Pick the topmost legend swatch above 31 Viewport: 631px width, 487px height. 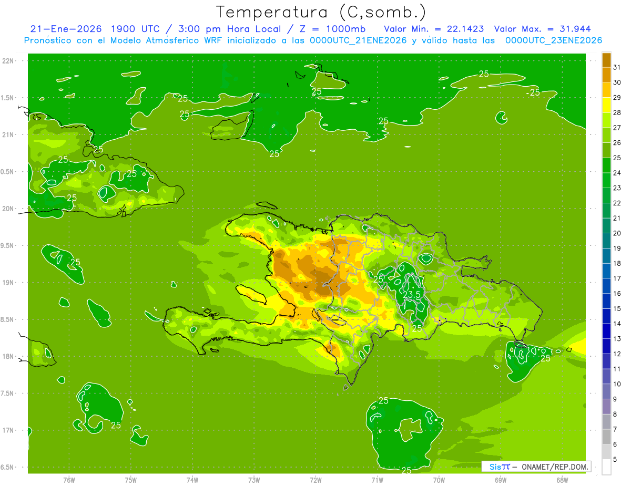(606, 60)
